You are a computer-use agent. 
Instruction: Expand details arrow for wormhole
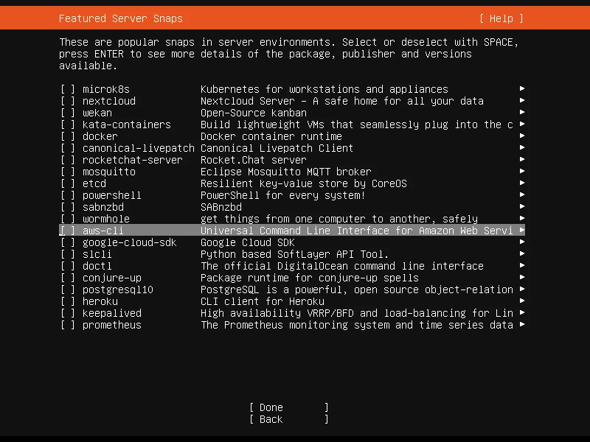(522, 218)
